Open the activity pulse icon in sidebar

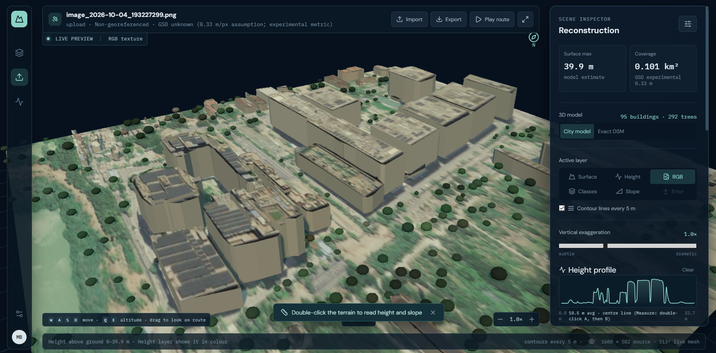pyautogui.click(x=19, y=102)
